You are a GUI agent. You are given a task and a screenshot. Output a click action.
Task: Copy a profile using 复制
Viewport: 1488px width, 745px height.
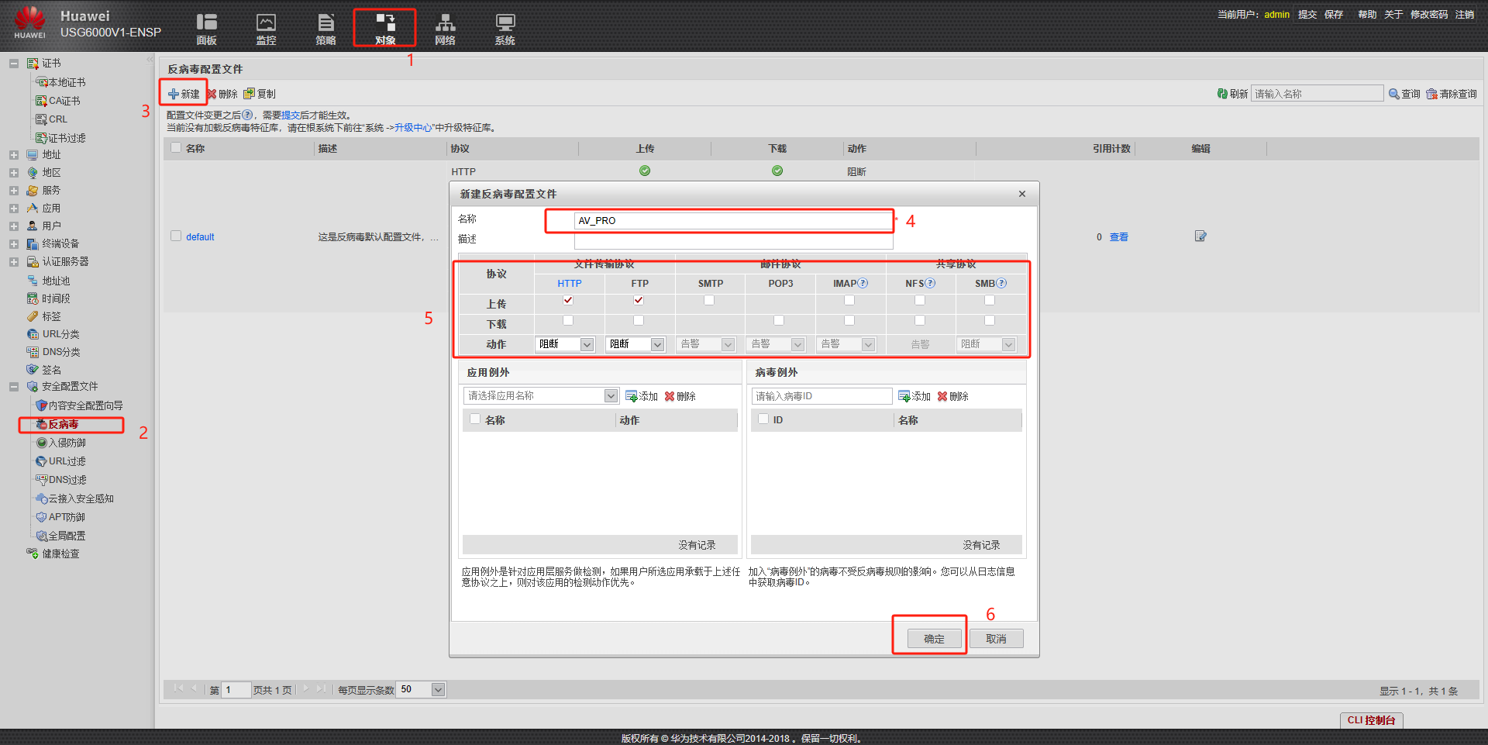tap(260, 93)
